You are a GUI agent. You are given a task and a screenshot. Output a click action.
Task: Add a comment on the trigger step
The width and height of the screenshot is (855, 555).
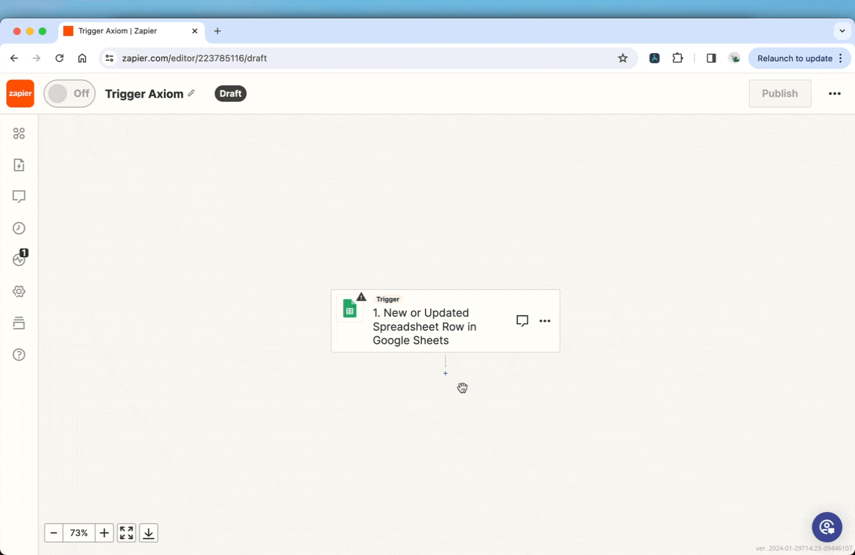tap(522, 321)
